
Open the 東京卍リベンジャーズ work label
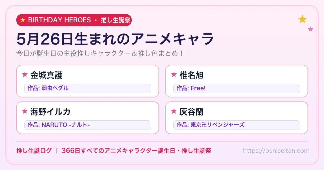point(237,125)
